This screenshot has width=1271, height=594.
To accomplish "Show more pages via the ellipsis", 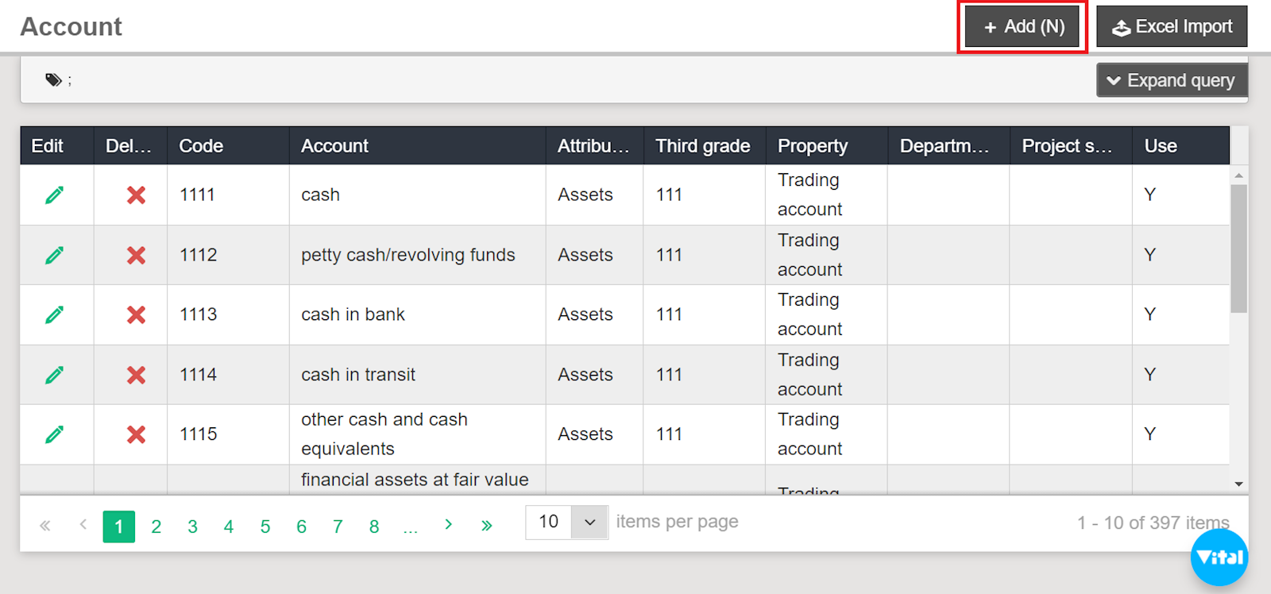I will [x=410, y=526].
